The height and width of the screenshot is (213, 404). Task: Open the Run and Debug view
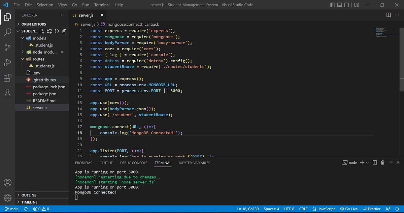(x=7, y=63)
